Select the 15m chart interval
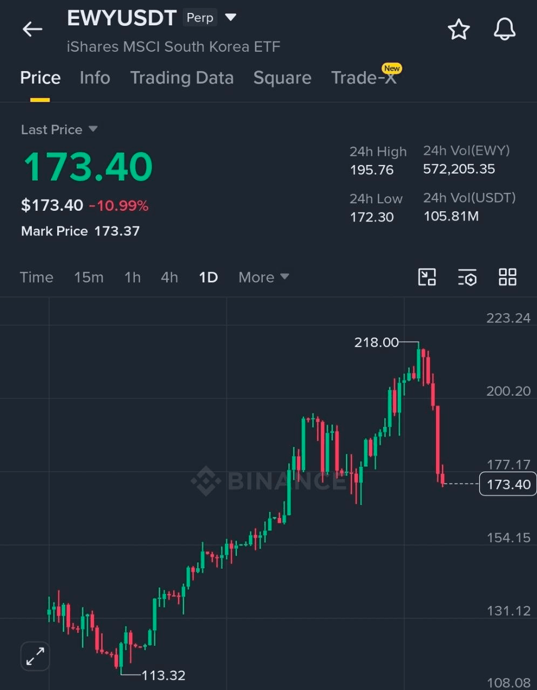 tap(89, 277)
